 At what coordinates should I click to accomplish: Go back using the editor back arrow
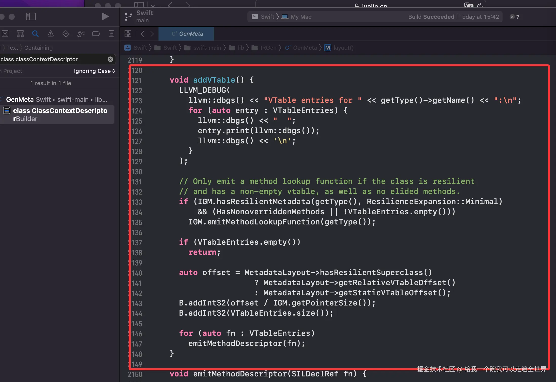click(143, 34)
